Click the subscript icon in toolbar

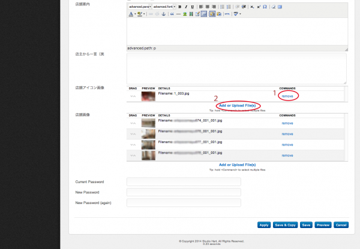click(251, 7)
